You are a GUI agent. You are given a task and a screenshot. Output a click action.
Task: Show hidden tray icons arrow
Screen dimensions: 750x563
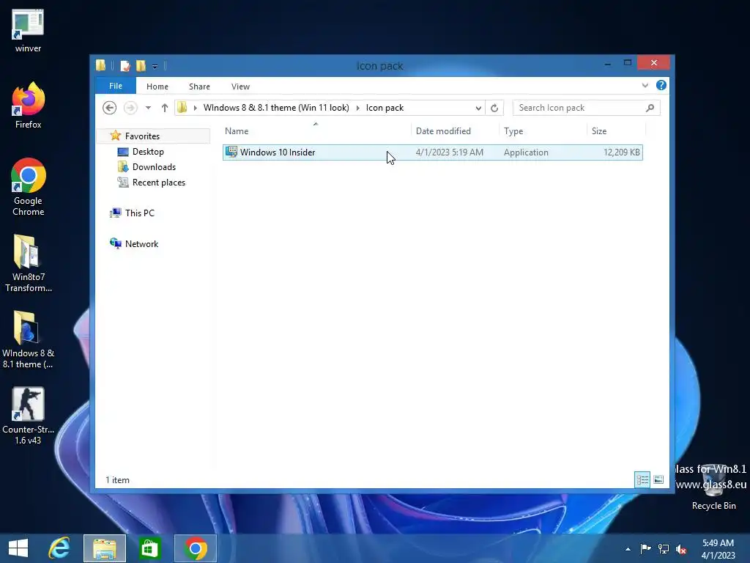628,549
